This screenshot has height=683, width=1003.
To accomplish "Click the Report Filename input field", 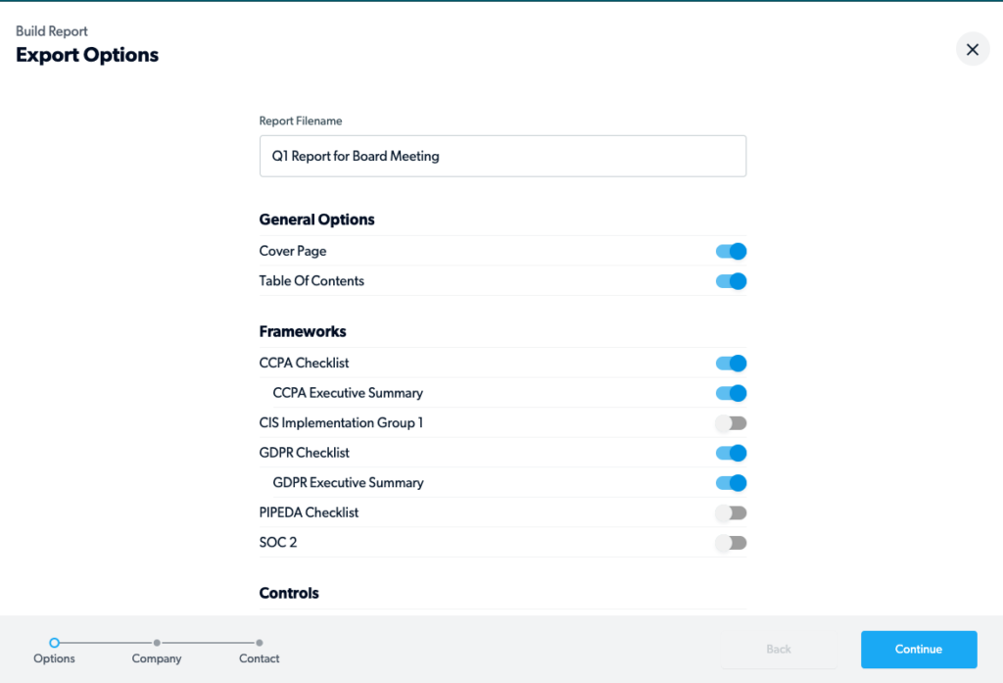I will 502,156.
